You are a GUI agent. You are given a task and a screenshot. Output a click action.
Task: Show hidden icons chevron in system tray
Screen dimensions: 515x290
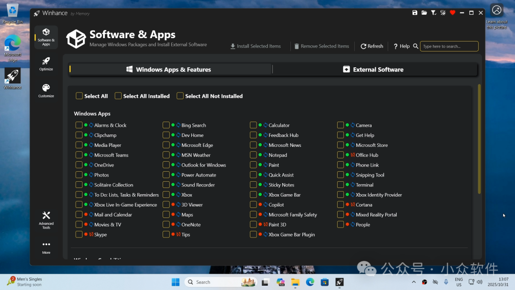414,282
